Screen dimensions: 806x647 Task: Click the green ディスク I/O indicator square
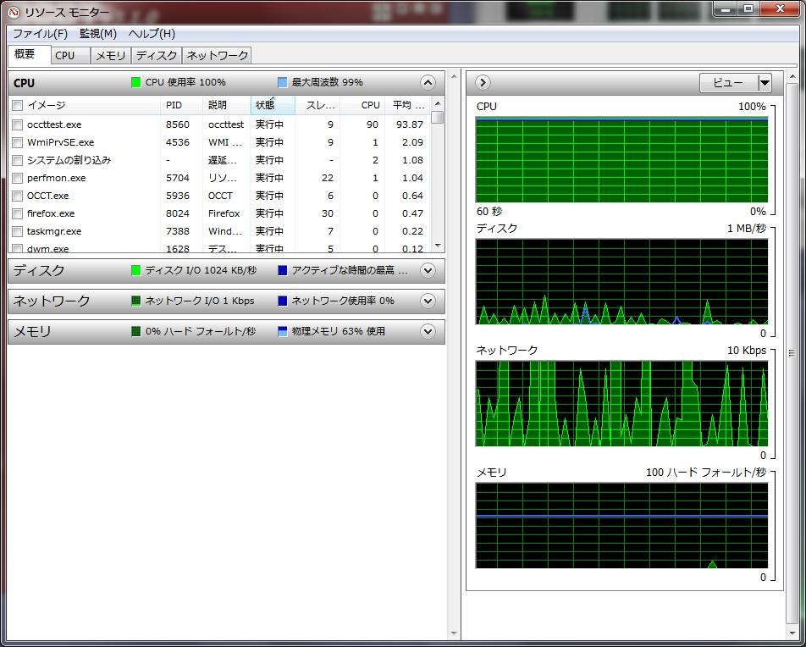coord(135,270)
